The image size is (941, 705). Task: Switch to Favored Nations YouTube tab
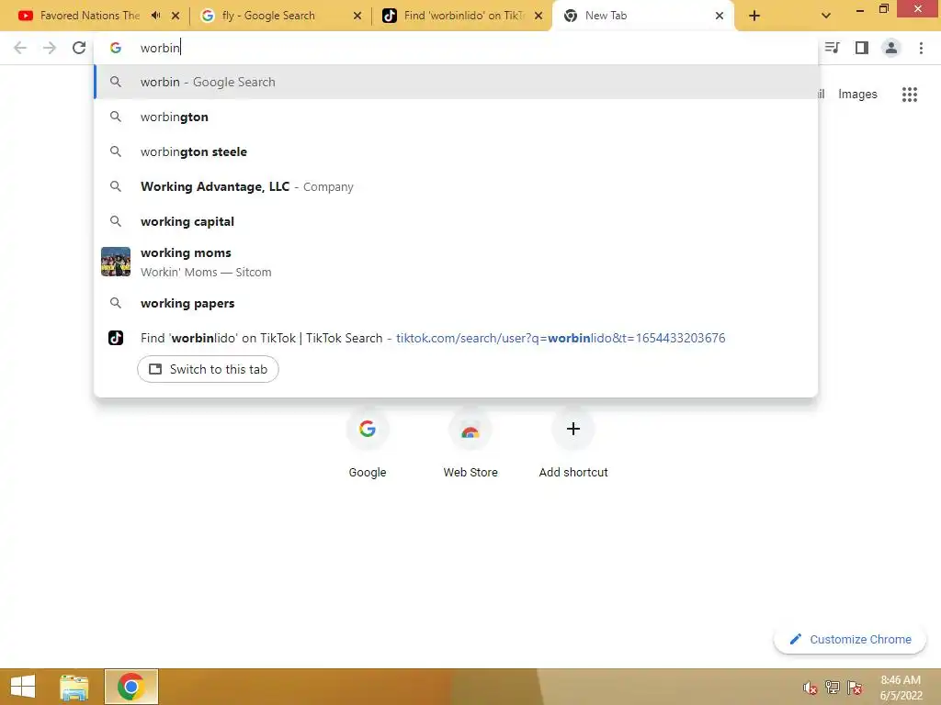[x=90, y=16]
